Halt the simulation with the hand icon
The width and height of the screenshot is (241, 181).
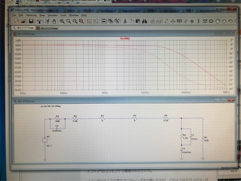(x=54, y=21)
